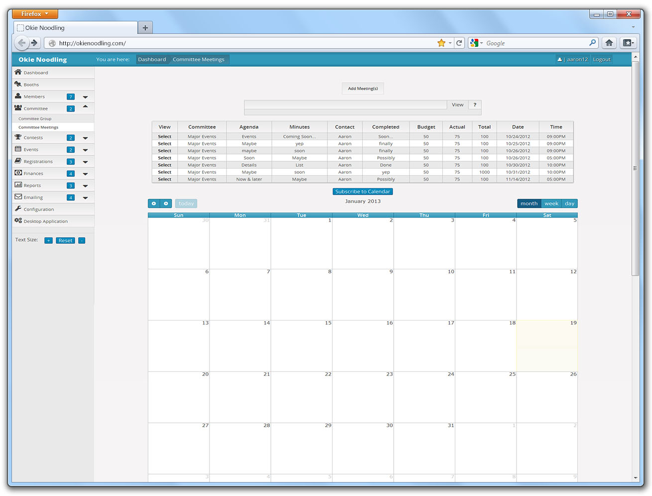Select the meeting dated 10/30/2012
The height and width of the screenshot is (496, 652).
click(x=165, y=165)
